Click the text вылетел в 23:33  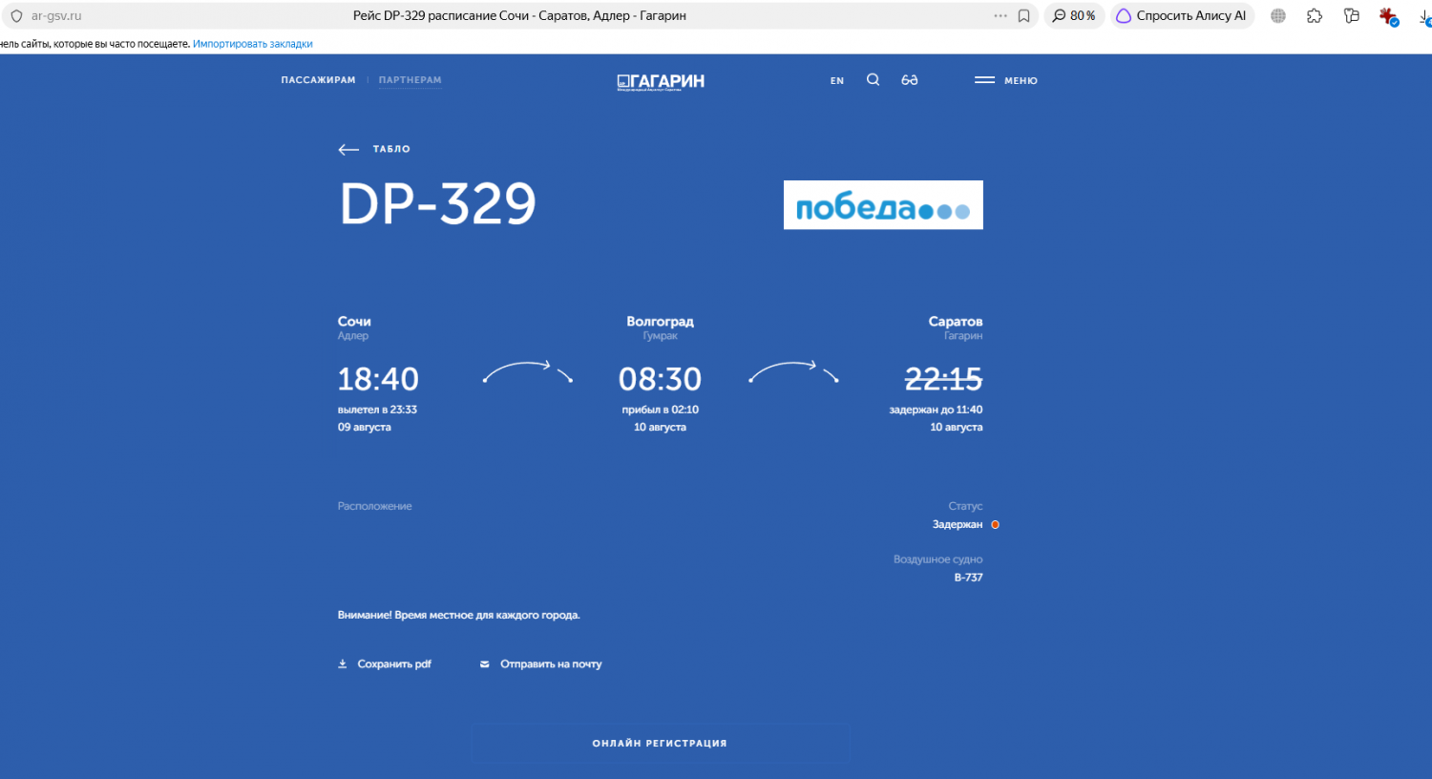pyautogui.click(x=377, y=410)
